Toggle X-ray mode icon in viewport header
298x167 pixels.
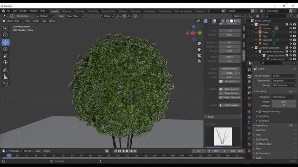223,21
